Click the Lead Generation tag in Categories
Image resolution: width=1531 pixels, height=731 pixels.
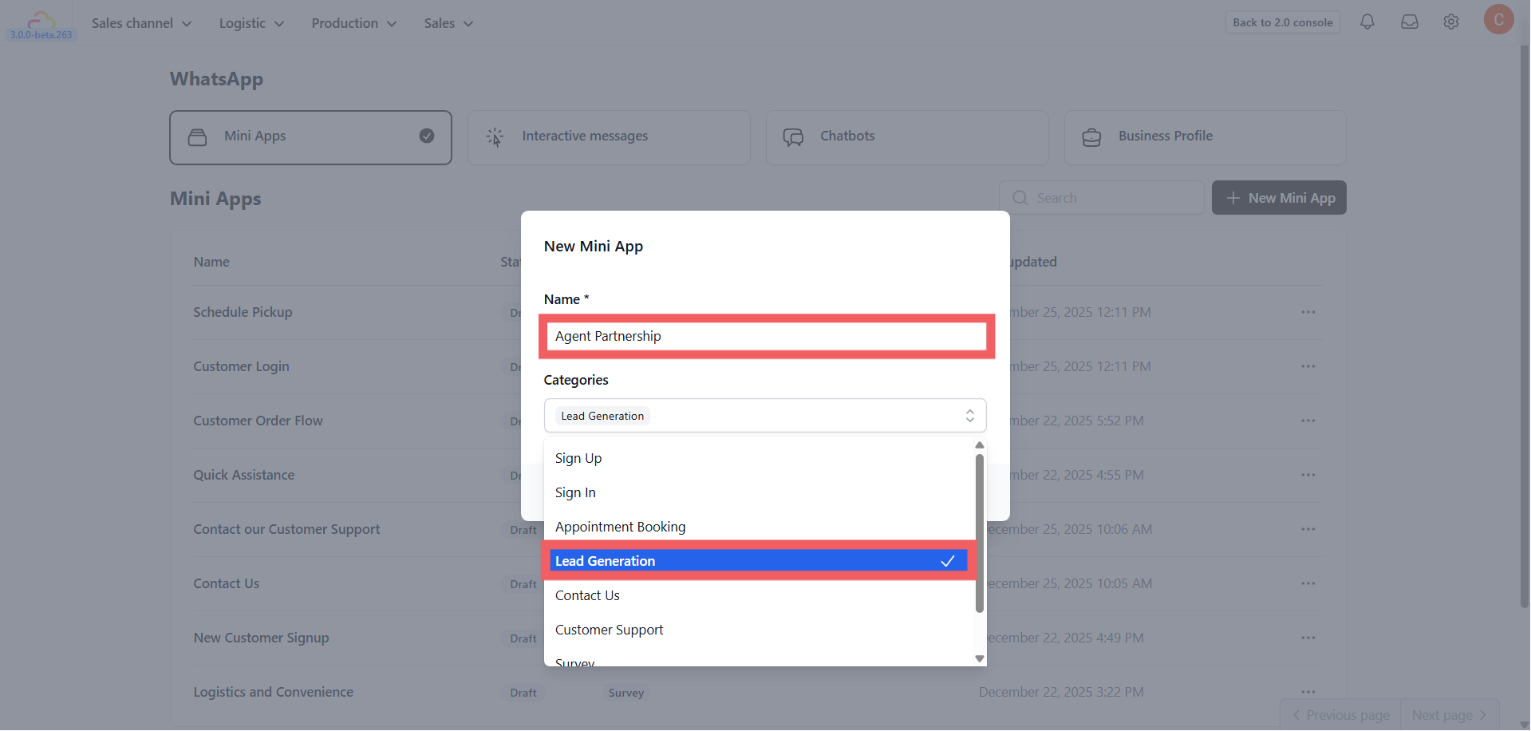[x=602, y=416]
